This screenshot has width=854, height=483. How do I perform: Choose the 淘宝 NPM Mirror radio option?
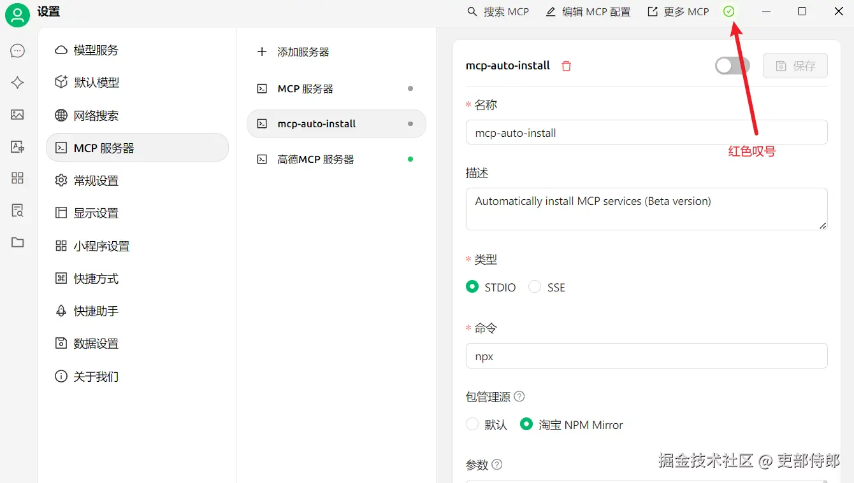click(526, 424)
